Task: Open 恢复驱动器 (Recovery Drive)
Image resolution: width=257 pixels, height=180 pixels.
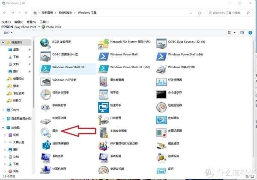Action: coord(53,120)
